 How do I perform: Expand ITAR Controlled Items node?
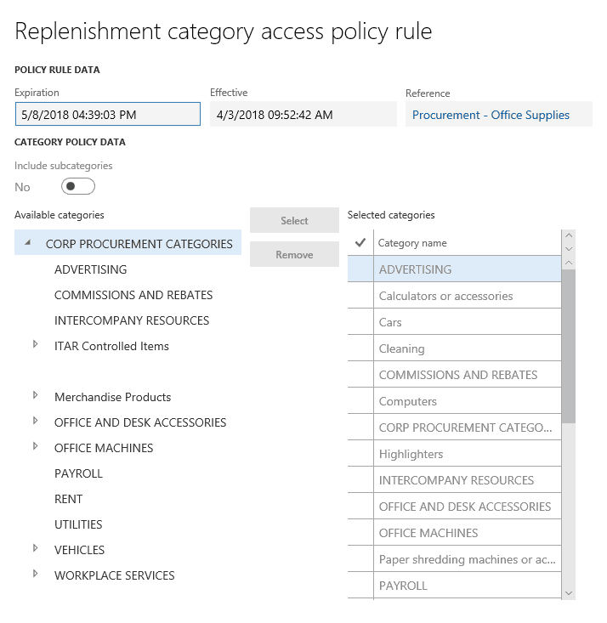pos(36,344)
